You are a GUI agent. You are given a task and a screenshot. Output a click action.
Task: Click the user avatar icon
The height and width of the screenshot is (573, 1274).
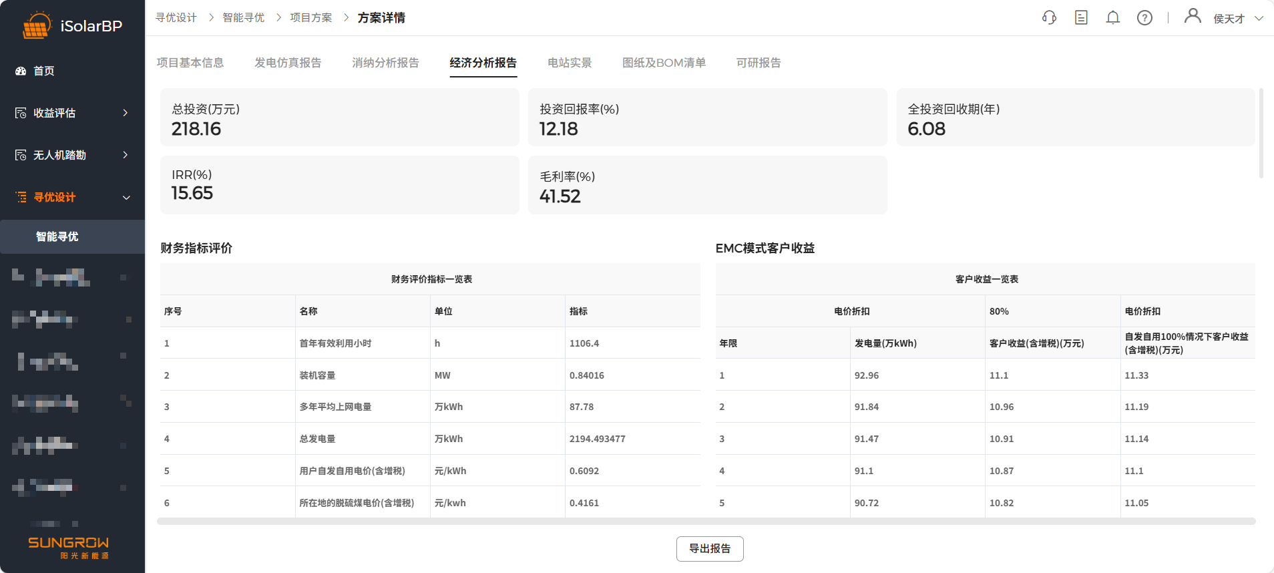pyautogui.click(x=1192, y=16)
